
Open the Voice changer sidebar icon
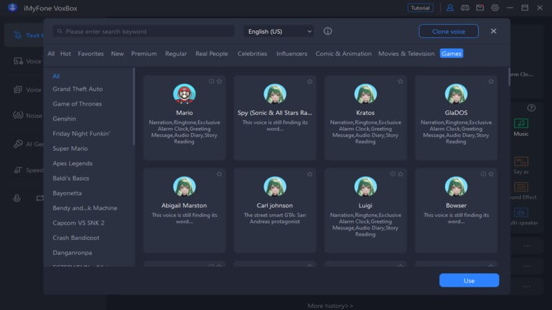coord(18,90)
